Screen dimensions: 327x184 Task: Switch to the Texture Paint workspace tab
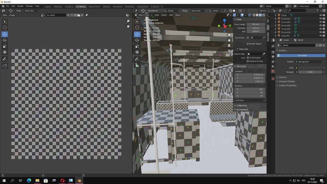pyautogui.click(x=94, y=7)
